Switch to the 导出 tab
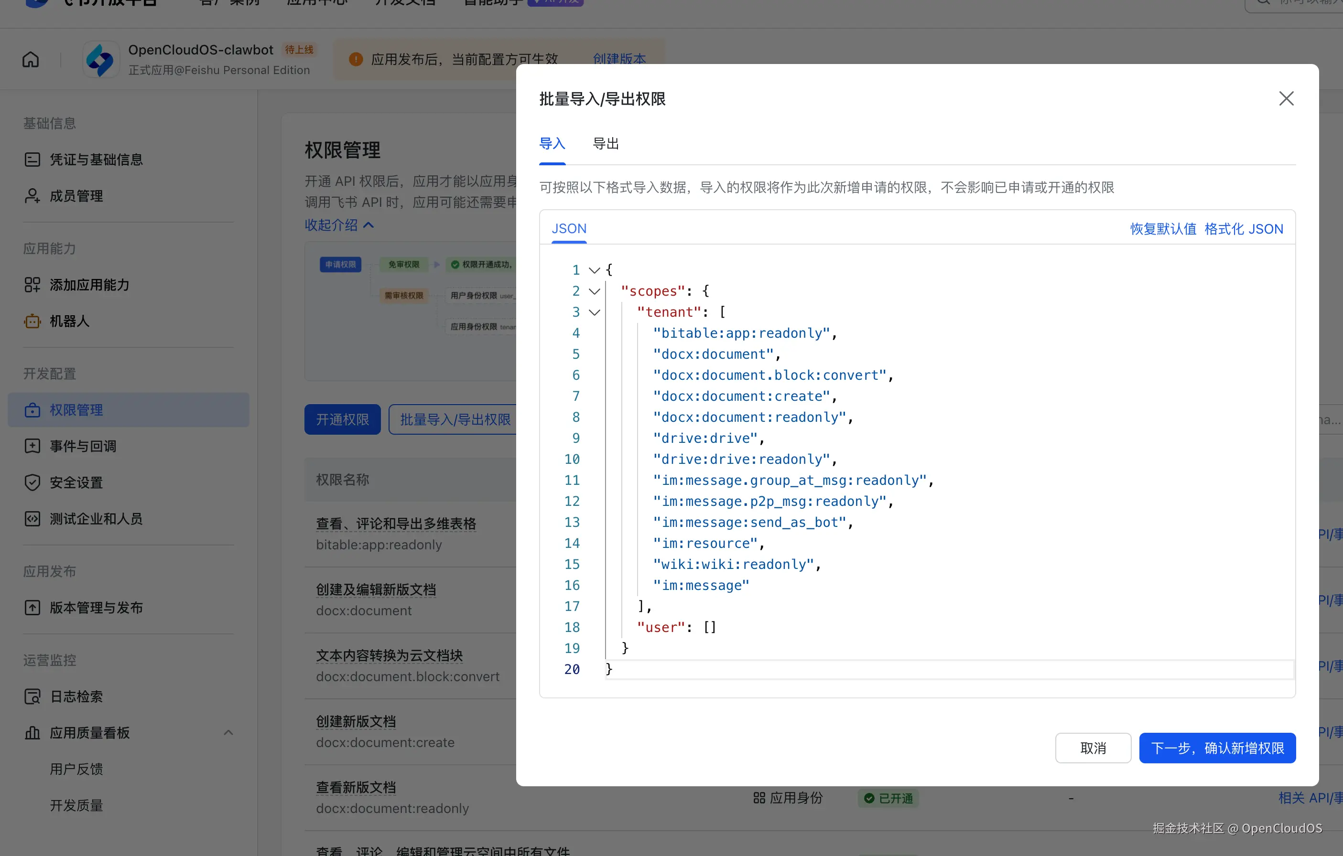This screenshot has height=856, width=1343. 606,144
